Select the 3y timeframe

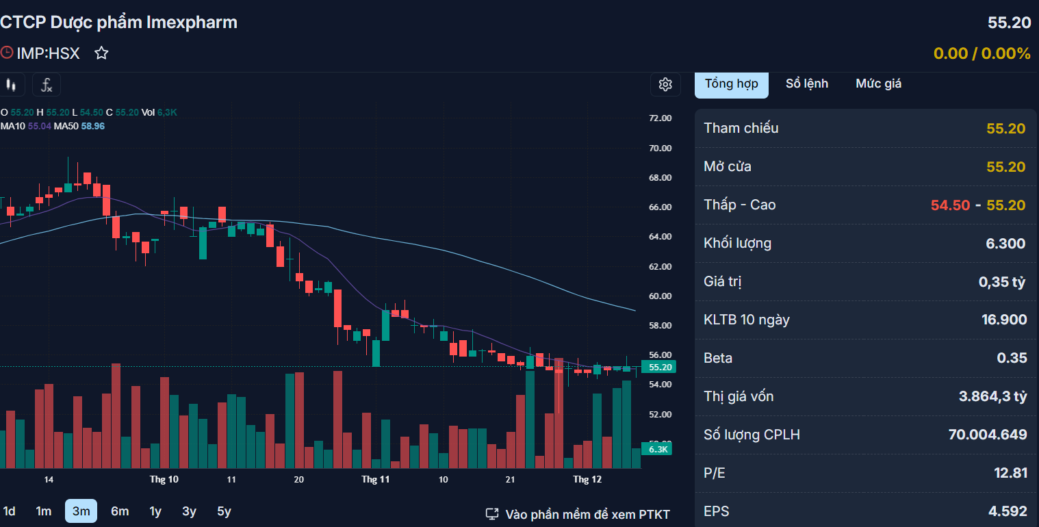click(190, 511)
